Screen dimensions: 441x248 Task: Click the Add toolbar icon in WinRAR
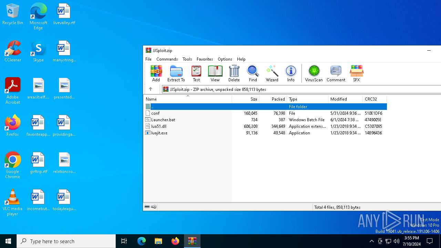156,74
